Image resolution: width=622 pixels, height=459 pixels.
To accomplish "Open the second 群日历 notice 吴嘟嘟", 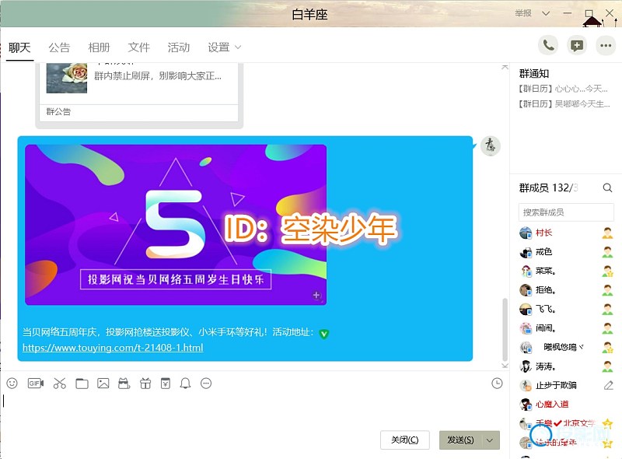I will 564,104.
